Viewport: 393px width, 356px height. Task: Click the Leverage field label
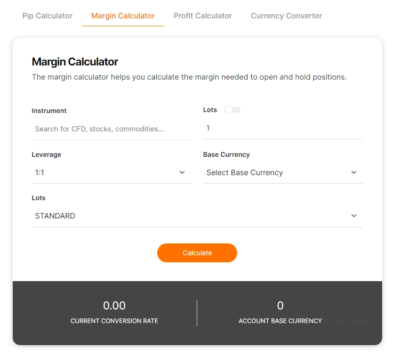[x=46, y=154]
